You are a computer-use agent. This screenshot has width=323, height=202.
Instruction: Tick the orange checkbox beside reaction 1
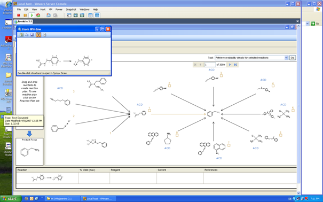pyautogui.click(x=149, y=111)
